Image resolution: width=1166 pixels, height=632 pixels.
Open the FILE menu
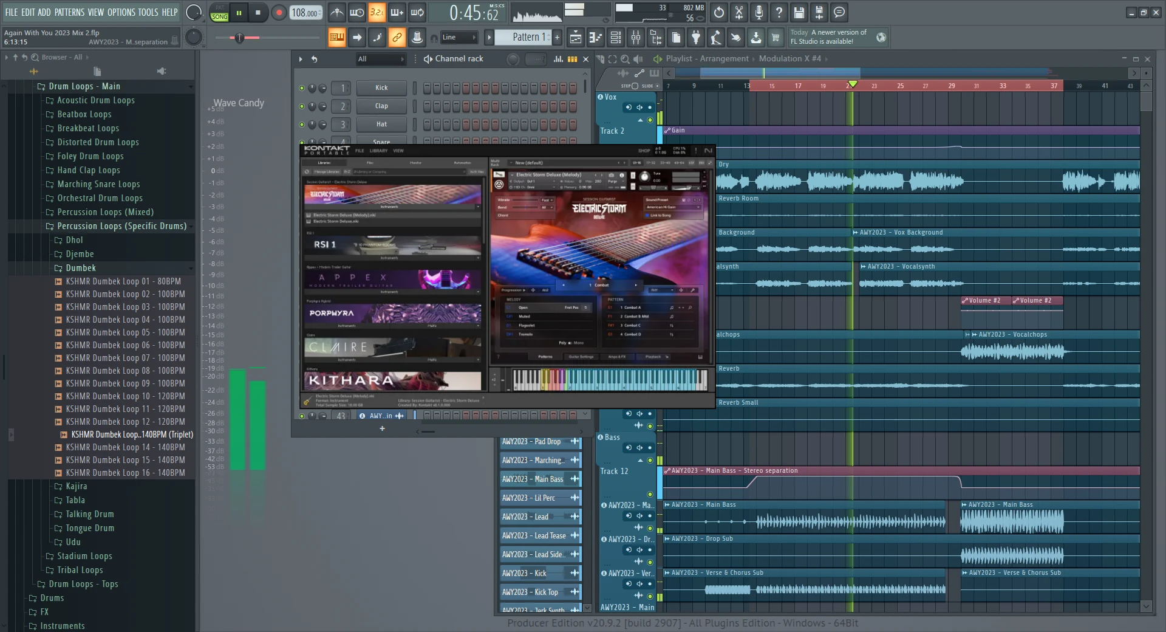[12, 12]
